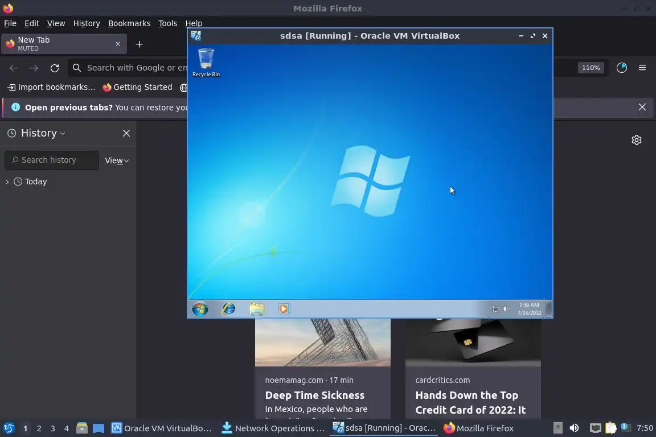Open the View dropdown in History sidebar
The image size is (656, 437).
tap(117, 160)
